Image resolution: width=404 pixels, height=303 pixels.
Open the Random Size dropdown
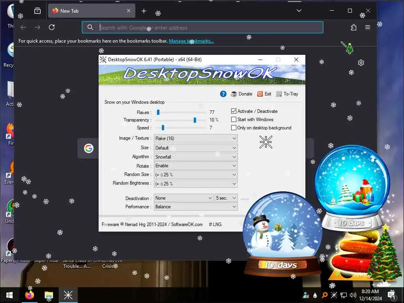click(196, 175)
